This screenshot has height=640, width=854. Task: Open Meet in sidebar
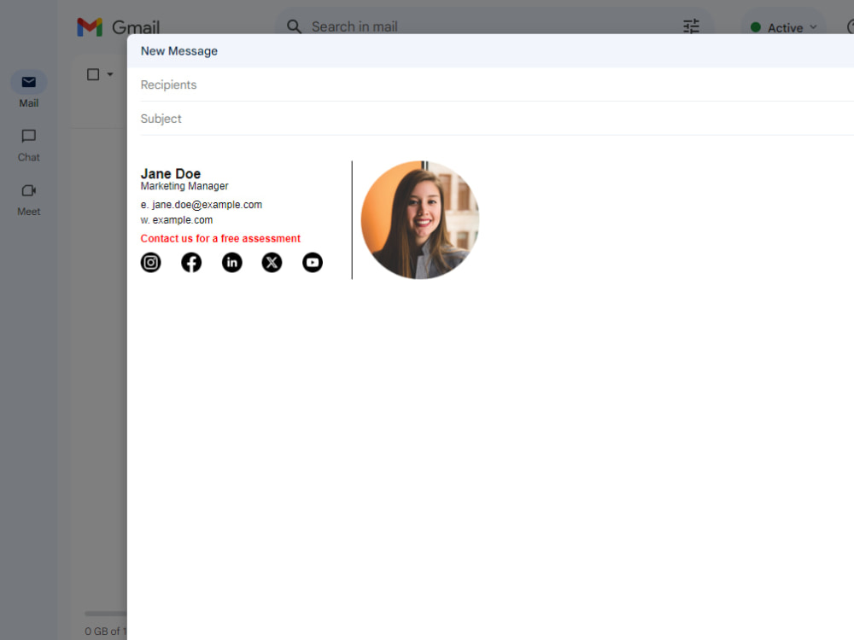pos(29,200)
